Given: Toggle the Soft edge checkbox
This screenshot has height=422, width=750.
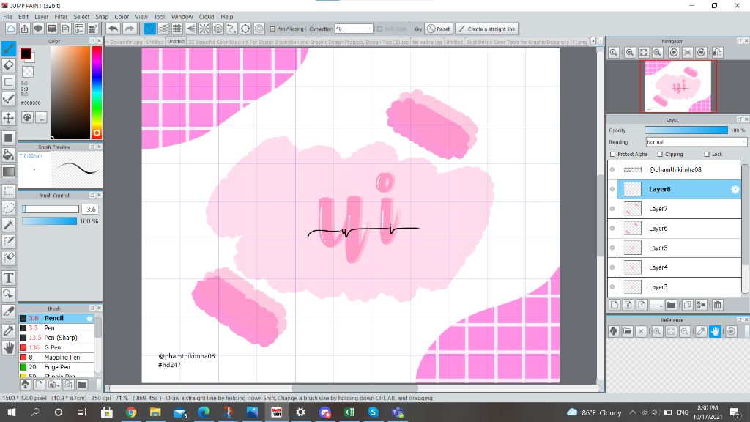Looking at the screenshot, I should [x=380, y=29].
